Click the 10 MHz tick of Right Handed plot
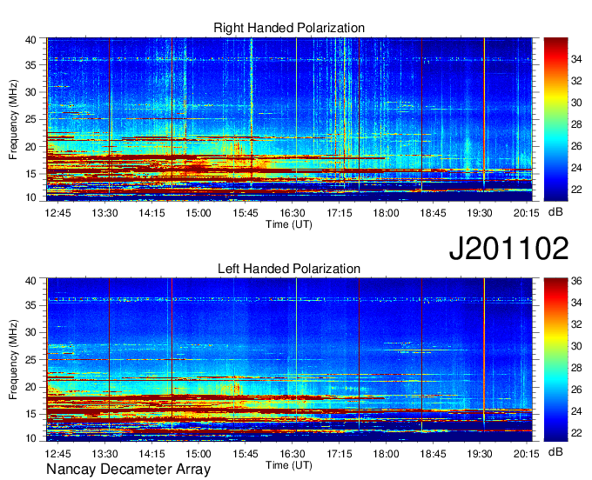The image size is (592, 480). (x=30, y=197)
